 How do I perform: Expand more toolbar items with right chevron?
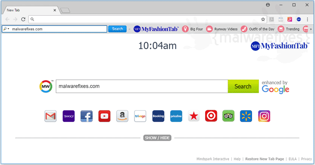[x=311, y=29]
